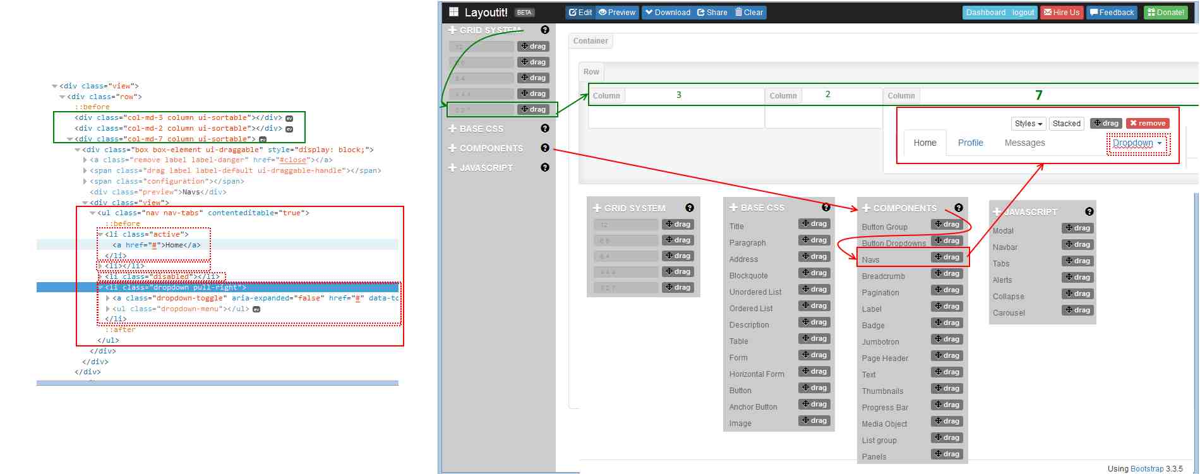Screen dimensions: 1200x474
Task: Click the Layoutit! logo in the header
Action: 478,12
